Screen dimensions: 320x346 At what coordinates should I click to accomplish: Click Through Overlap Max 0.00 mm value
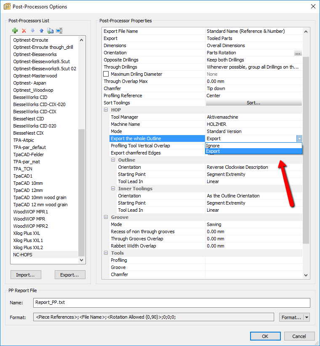click(216, 81)
